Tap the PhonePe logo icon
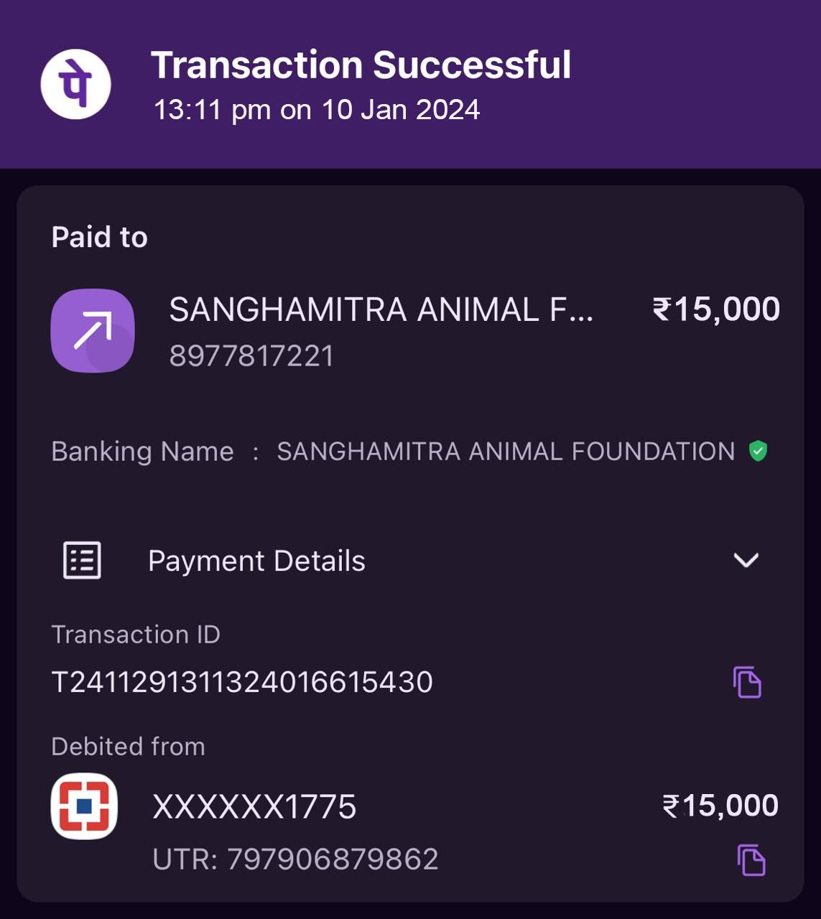 pos(75,84)
